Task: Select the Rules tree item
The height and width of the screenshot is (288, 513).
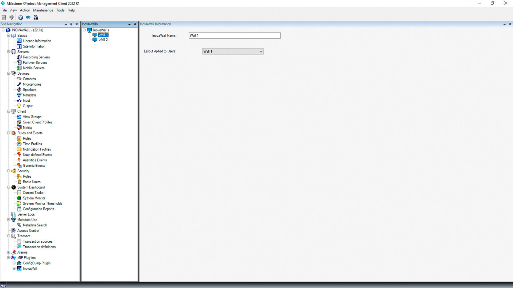Action: [27, 138]
